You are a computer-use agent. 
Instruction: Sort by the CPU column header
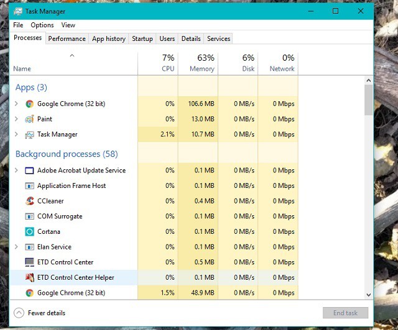(158, 63)
